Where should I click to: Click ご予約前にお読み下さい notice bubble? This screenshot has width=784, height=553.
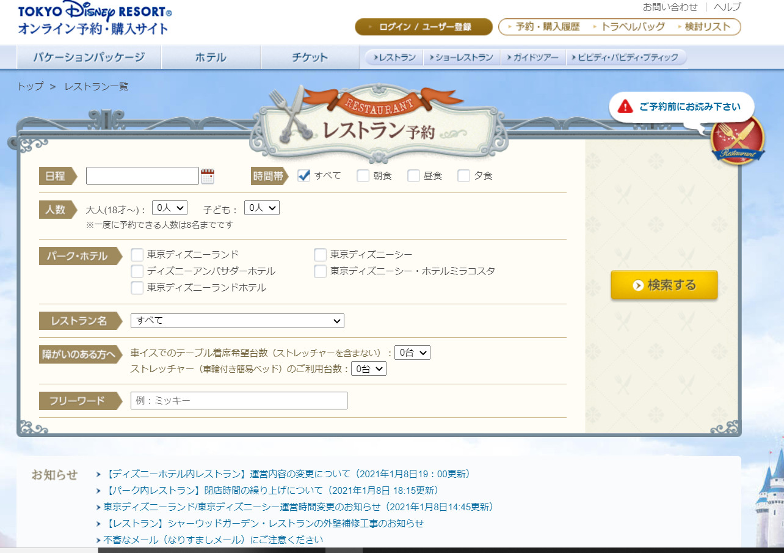(x=681, y=107)
